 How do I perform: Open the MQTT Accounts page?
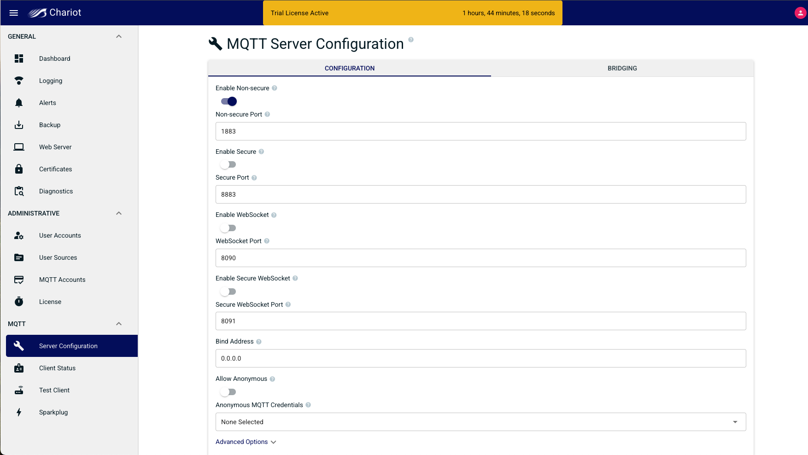pyautogui.click(x=62, y=280)
